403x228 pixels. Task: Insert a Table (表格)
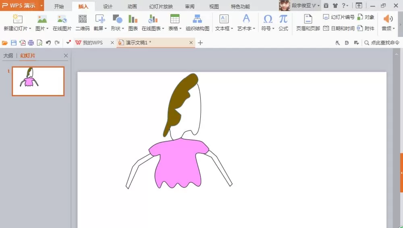175,19
